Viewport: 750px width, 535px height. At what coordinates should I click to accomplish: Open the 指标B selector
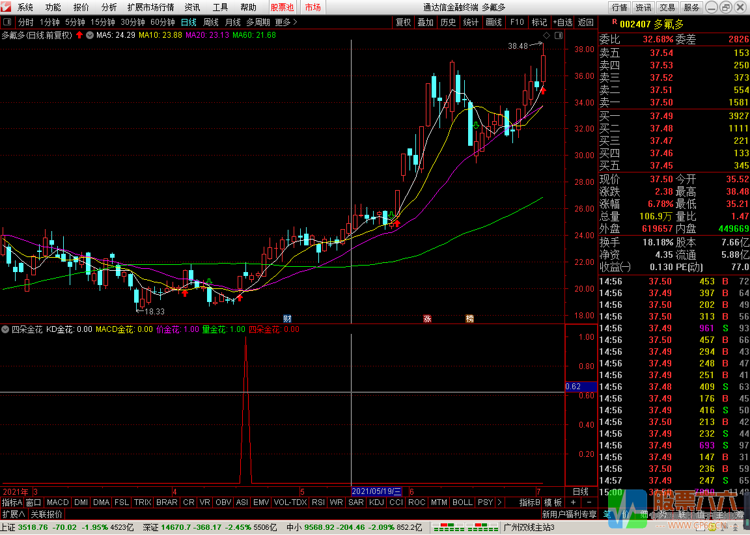tap(529, 502)
